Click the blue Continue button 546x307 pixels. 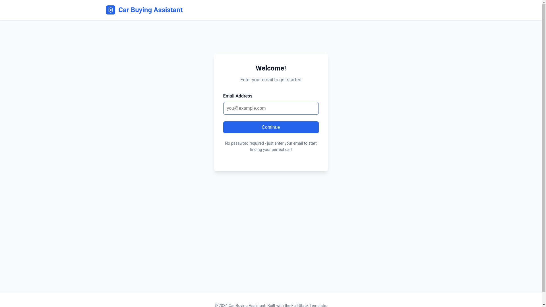point(271,127)
